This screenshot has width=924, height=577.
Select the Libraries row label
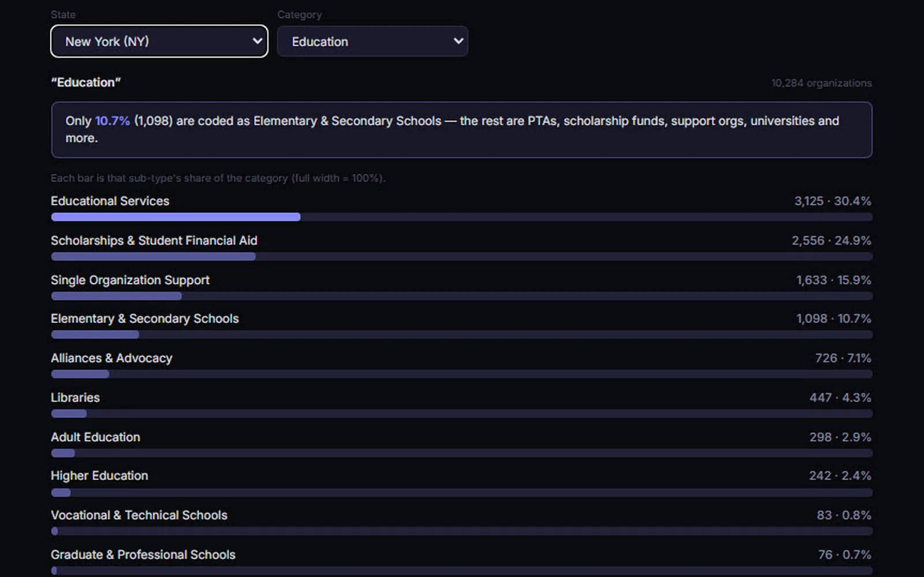coord(75,398)
